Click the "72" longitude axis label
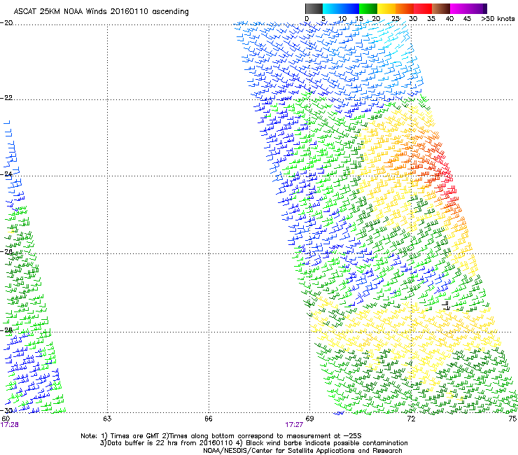 [411, 419]
